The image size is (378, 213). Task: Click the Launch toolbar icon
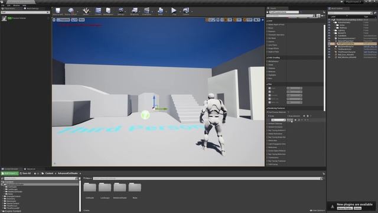coord(186,11)
